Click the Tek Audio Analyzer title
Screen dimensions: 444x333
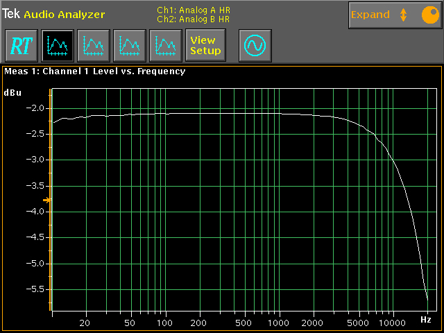tap(53, 14)
